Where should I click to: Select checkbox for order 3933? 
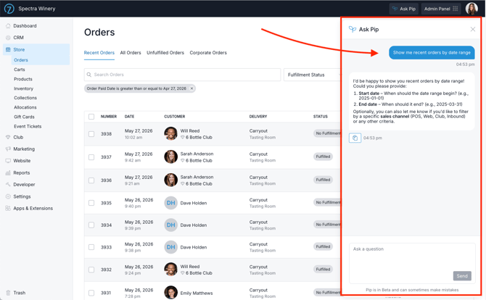tap(91, 247)
